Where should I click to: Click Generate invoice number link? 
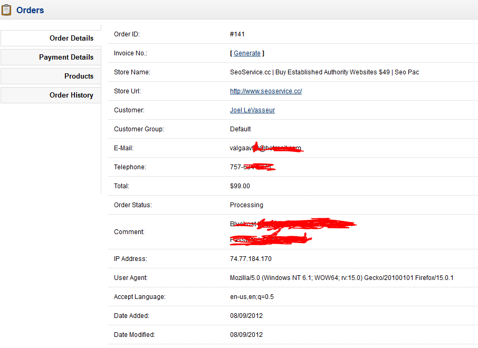tap(247, 53)
